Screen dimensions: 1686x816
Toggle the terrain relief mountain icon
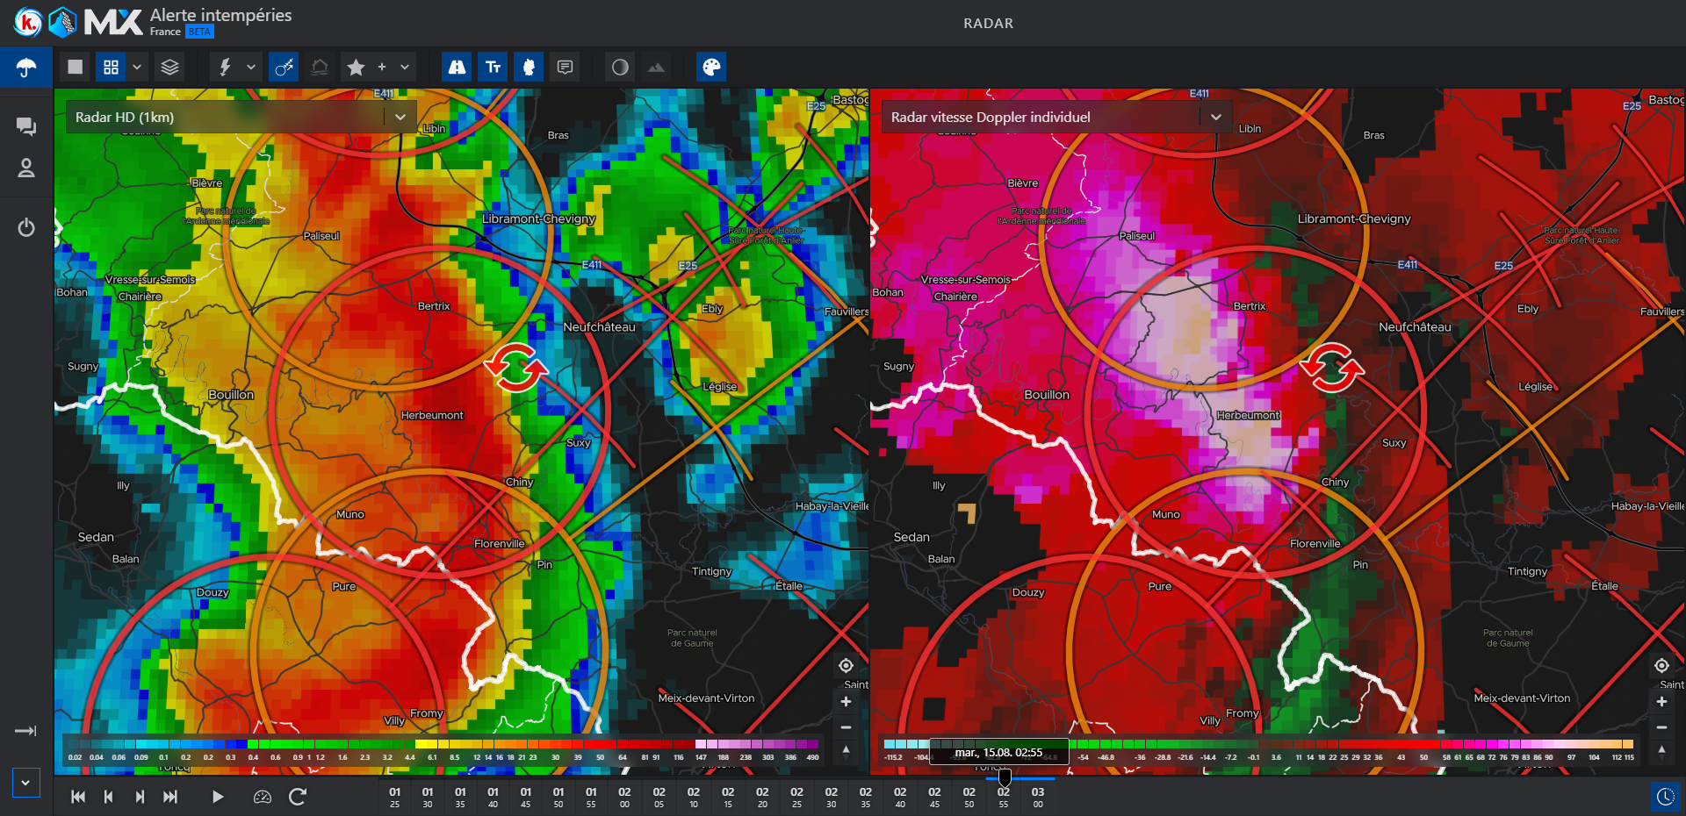click(x=656, y=67)
